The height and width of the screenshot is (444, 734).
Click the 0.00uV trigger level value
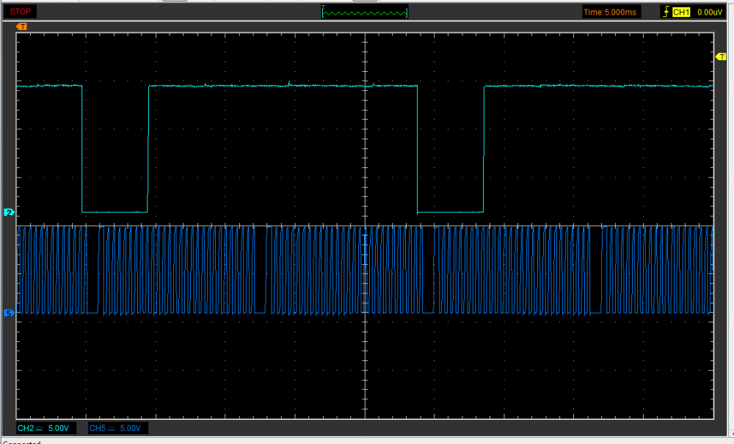click(711, 12)
